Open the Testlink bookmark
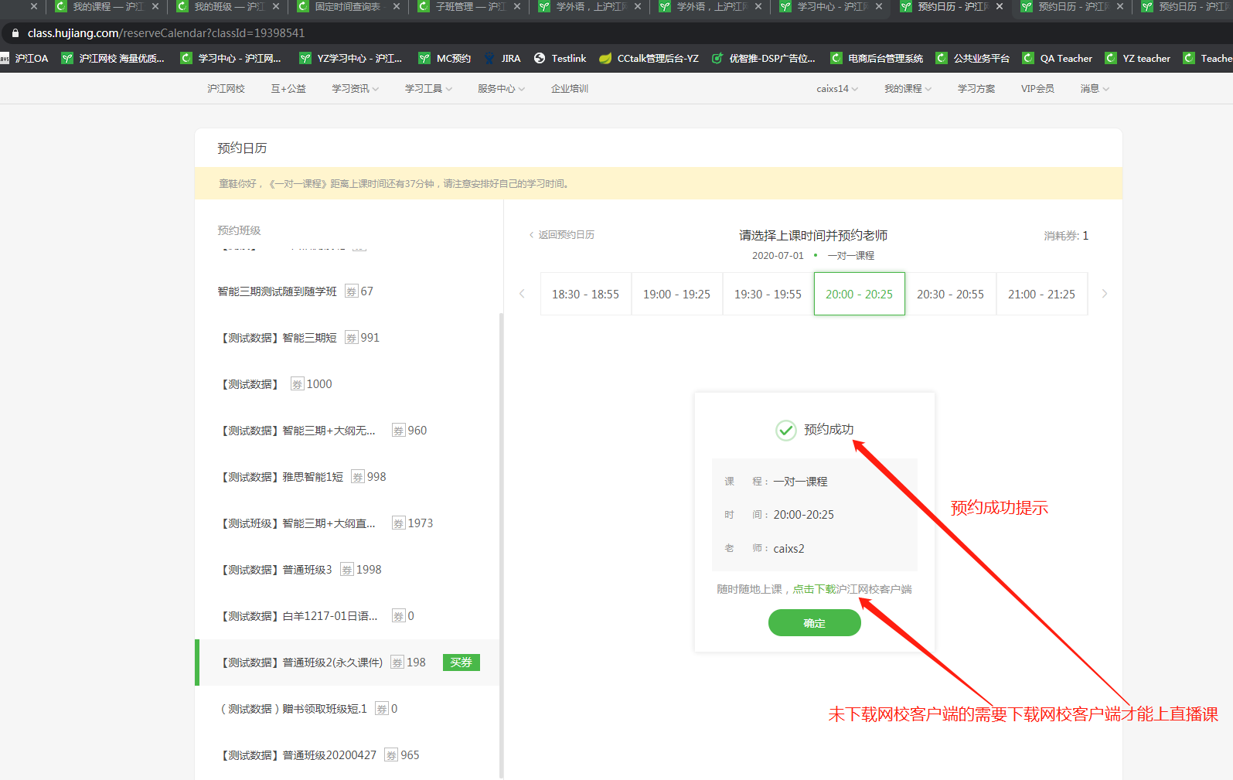The image size is (1233, 780). coord(560,58)
